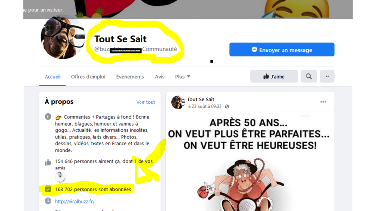
Task: Open the Avis tab
Action: coord(159,77)
